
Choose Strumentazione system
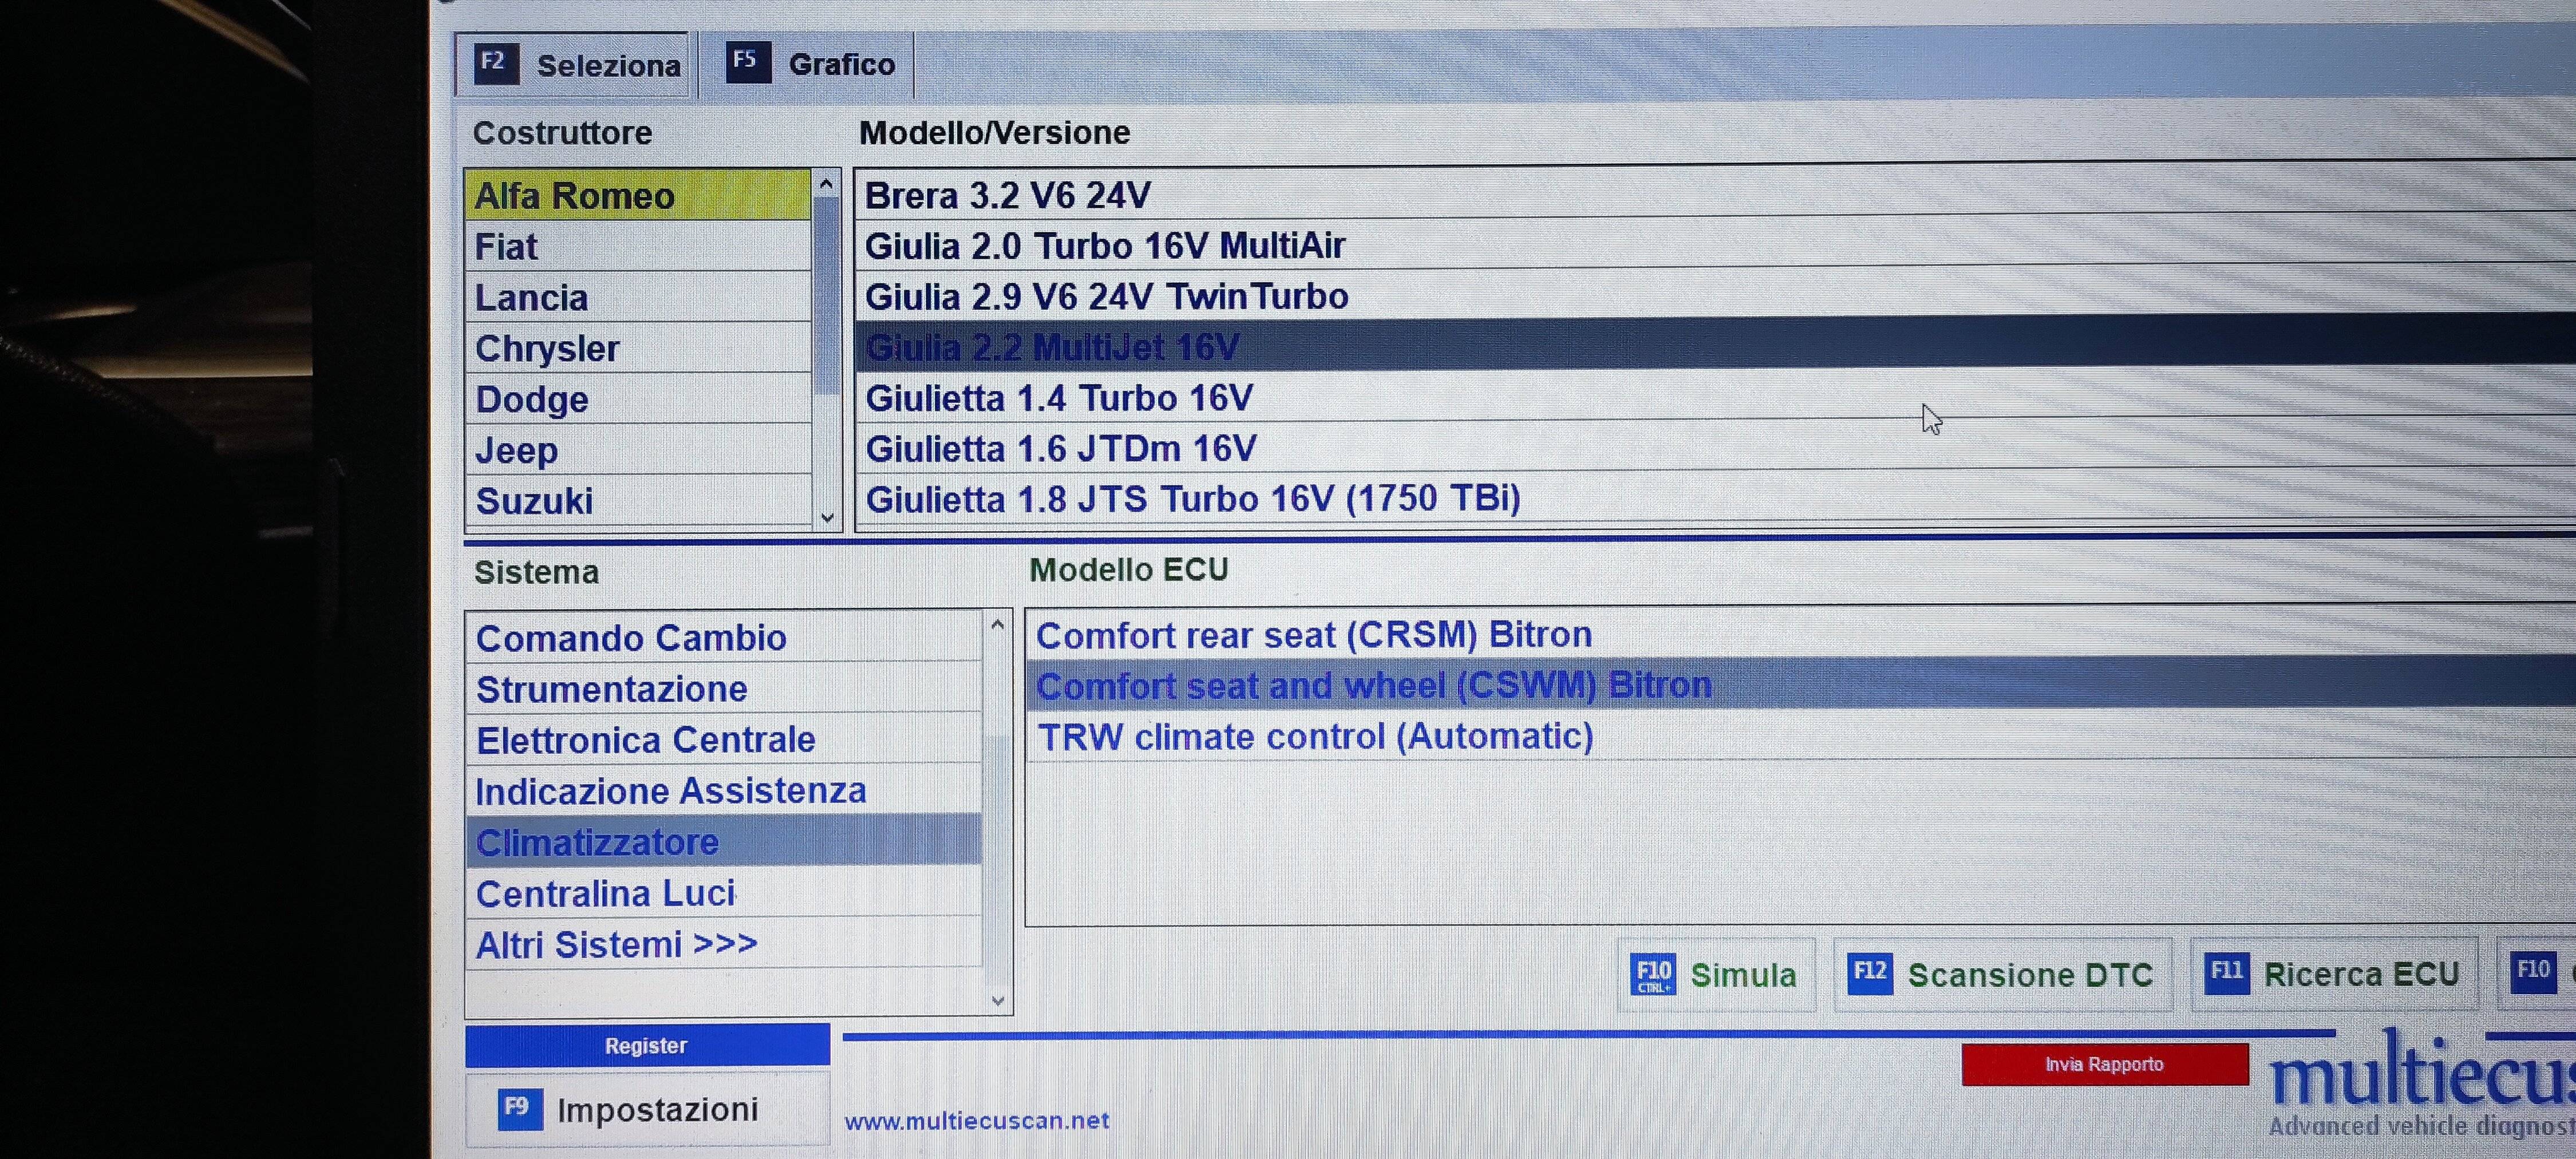pyautogui.click(x=724, y=688)
